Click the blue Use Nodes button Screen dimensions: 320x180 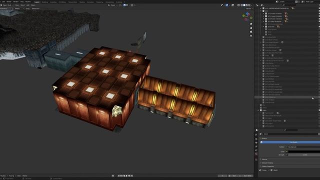click(290, 142)
